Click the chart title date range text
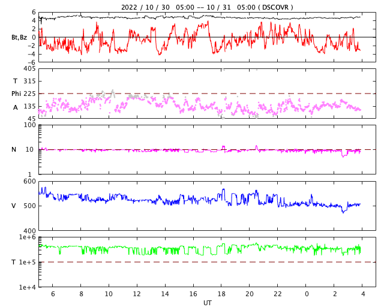Image resolution: width=384 pixels, height=307 pixels. click(207, 7)
